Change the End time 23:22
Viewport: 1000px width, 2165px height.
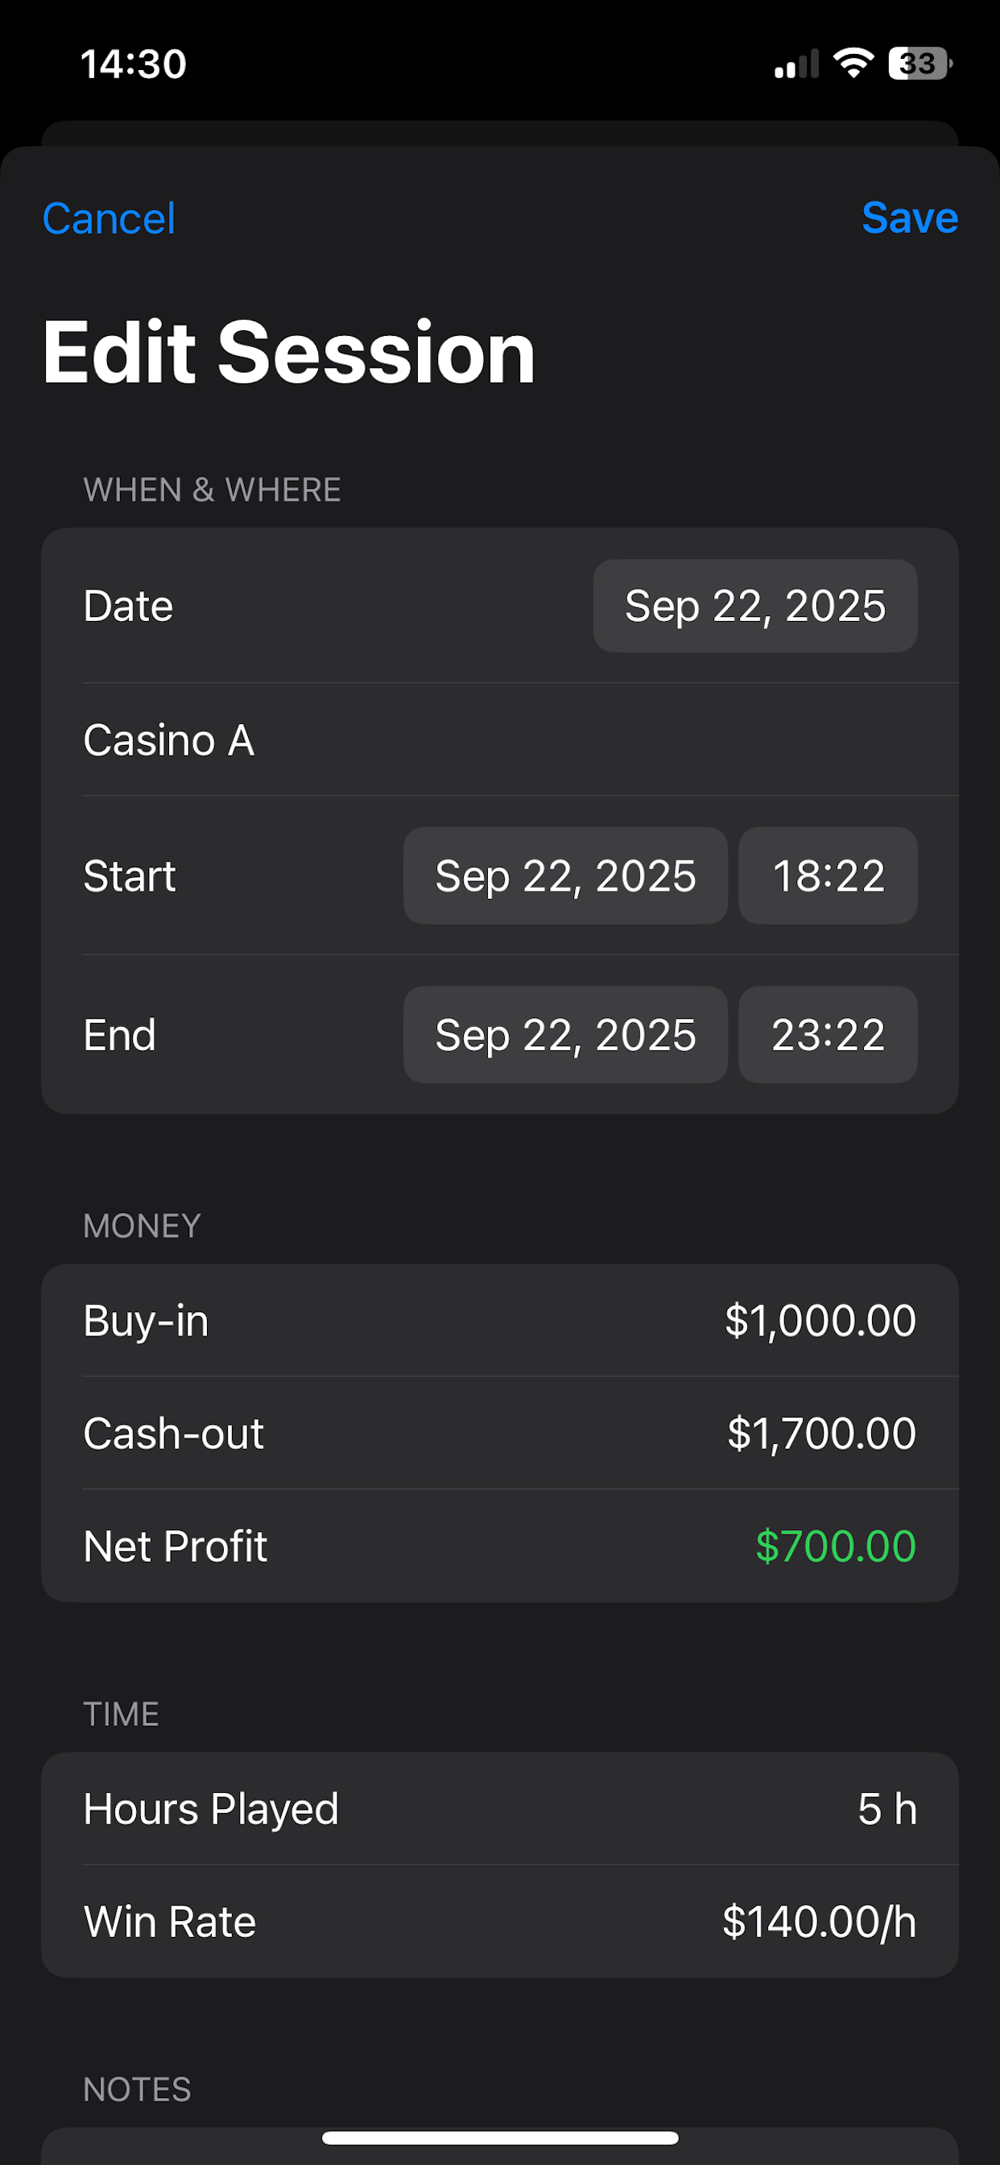[x=828, y=1035]
